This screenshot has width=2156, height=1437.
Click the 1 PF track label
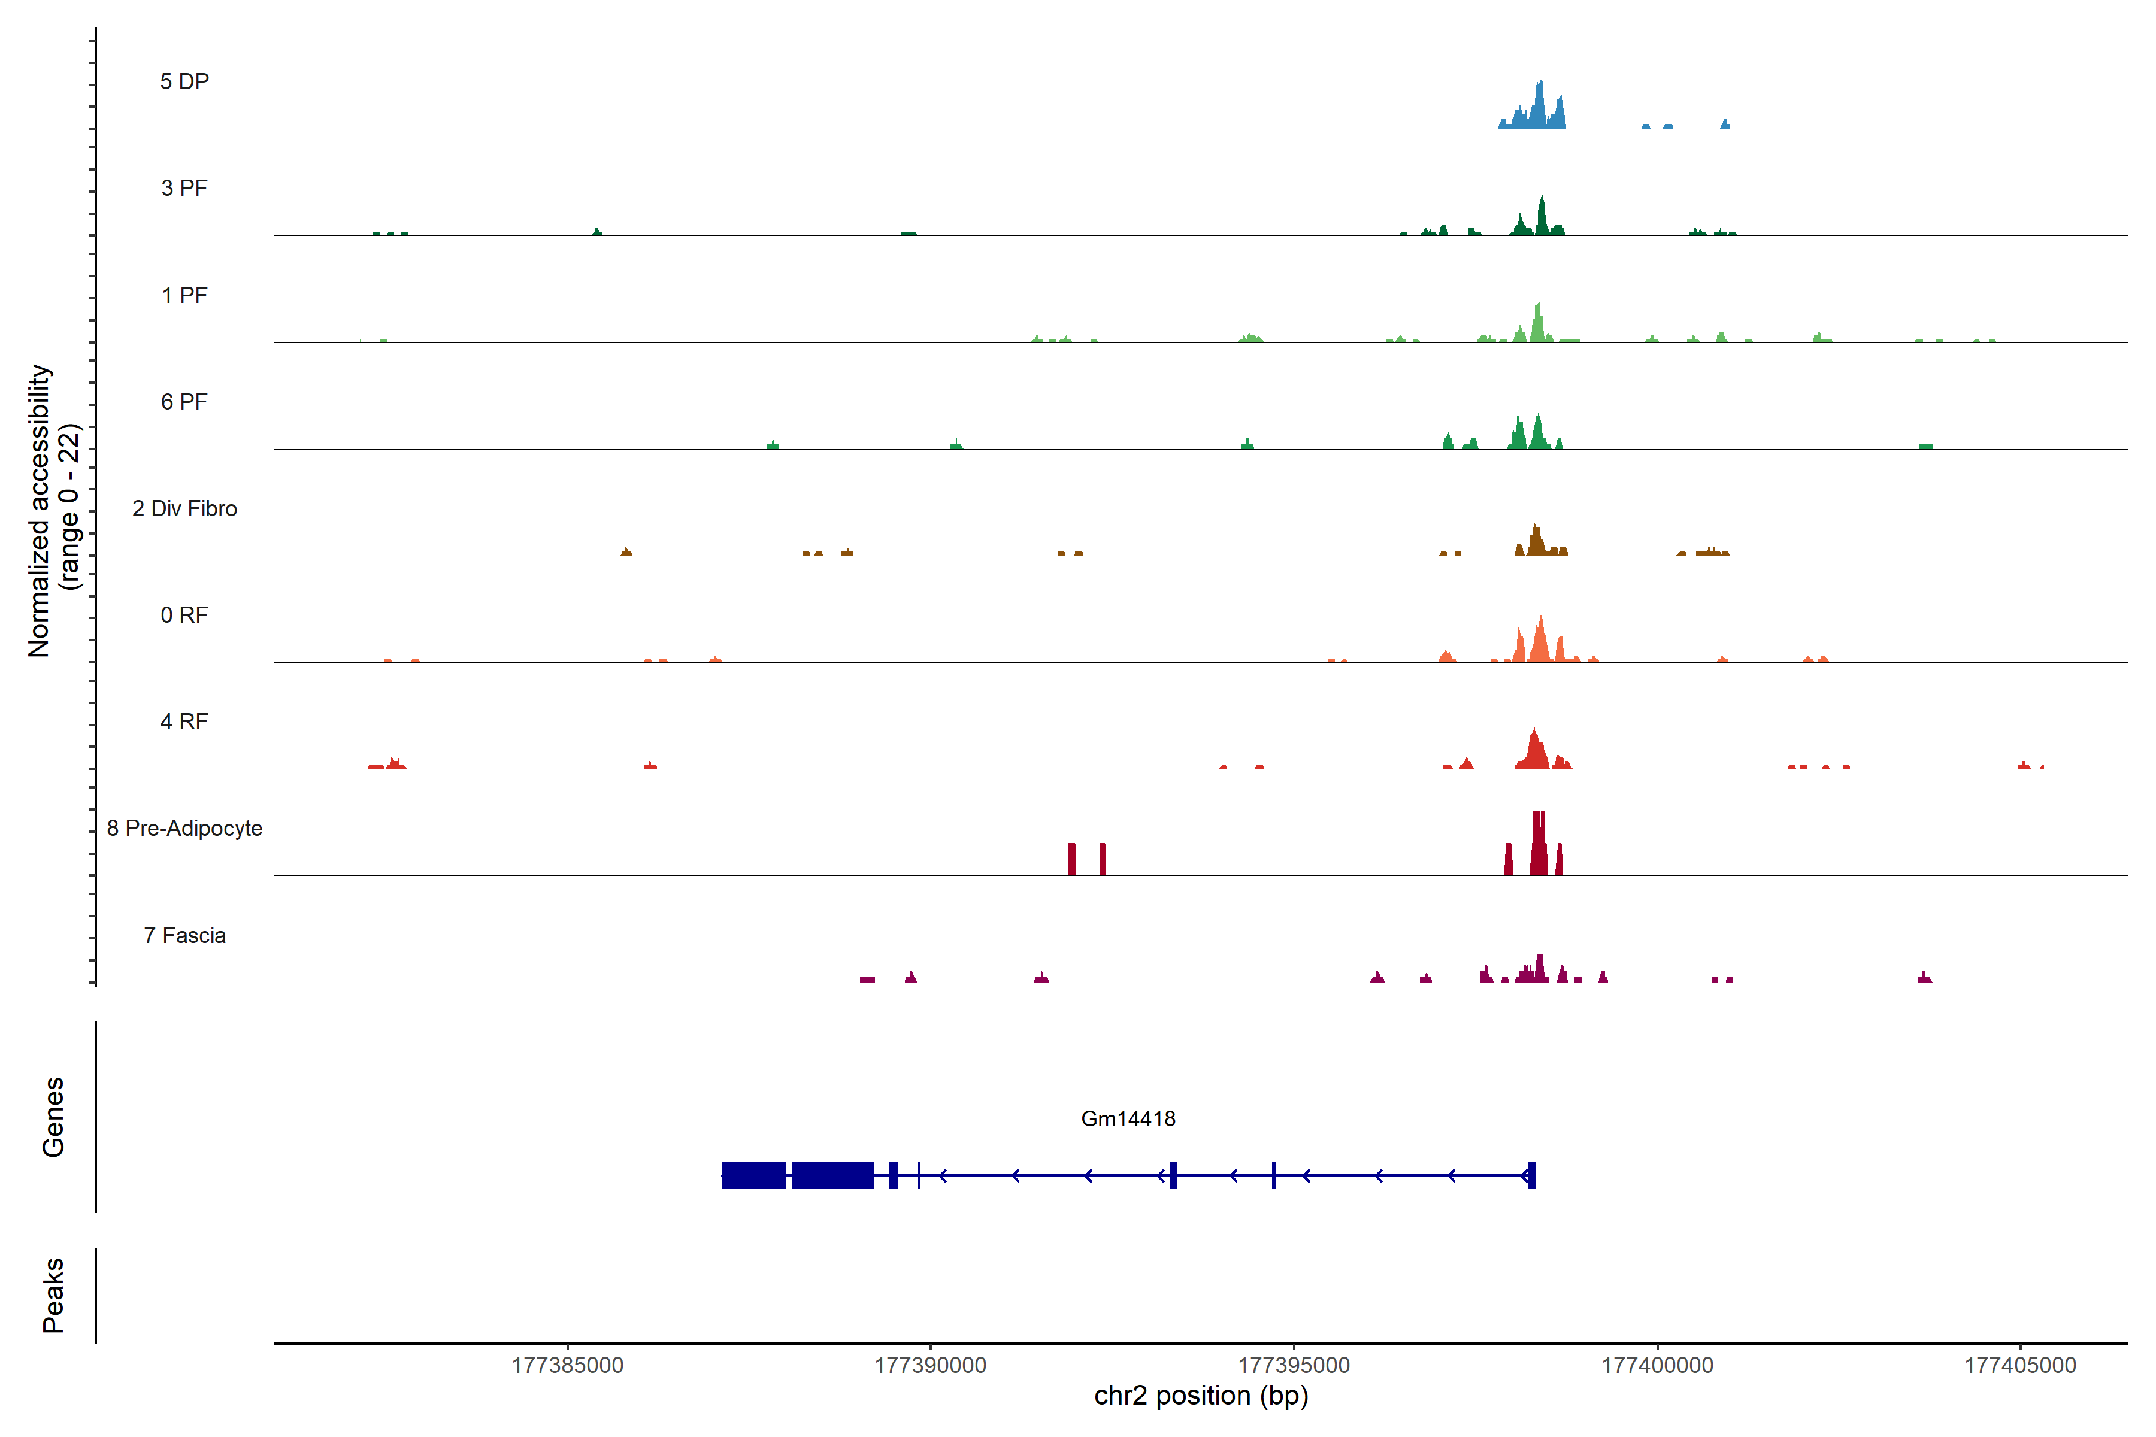tap(184, 295)
